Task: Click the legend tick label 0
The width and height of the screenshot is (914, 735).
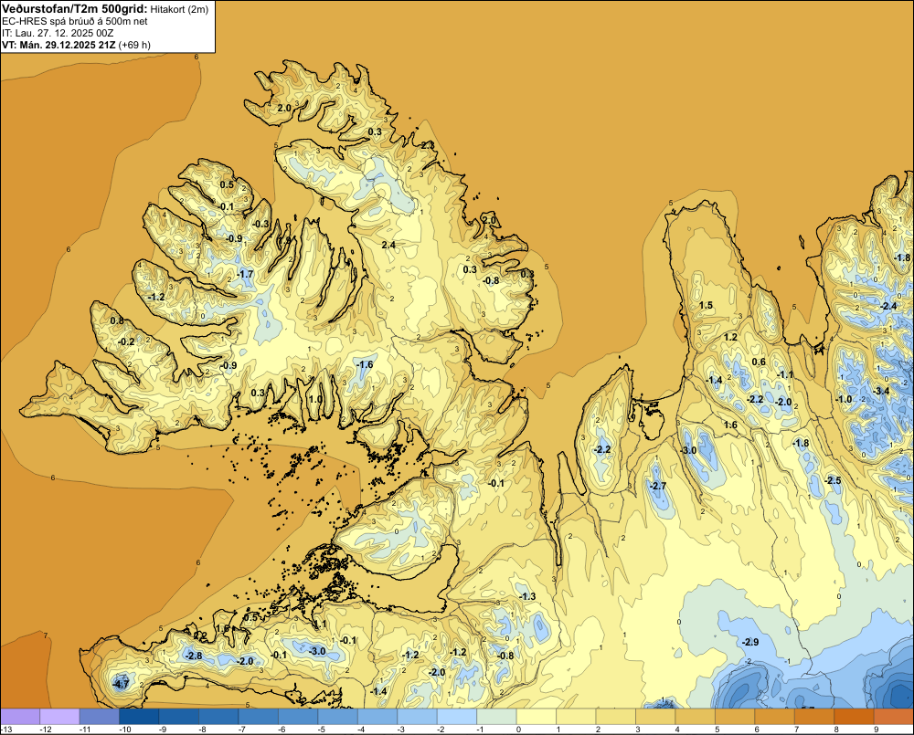Action: (518, 730)
